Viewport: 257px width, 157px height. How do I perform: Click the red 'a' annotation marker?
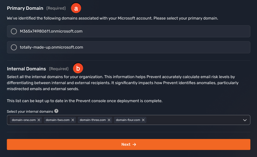coord(76,8)
